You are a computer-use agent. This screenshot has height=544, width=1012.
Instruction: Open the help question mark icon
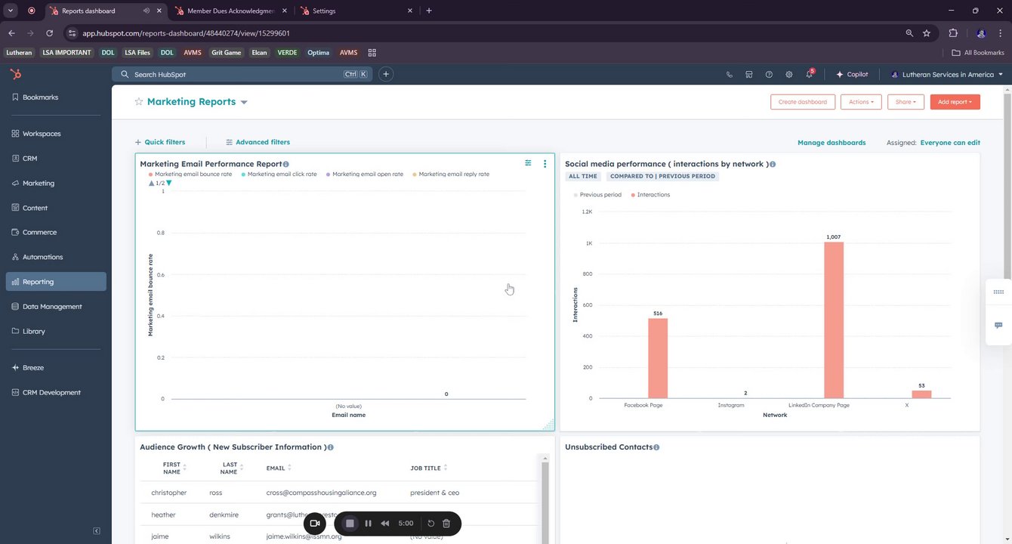tap(769, 75)
